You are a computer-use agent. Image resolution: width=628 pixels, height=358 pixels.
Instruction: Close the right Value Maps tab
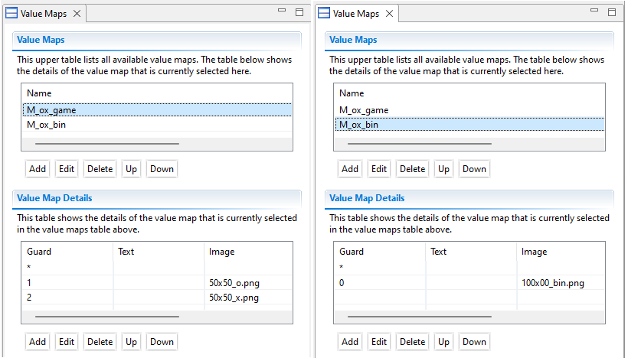389,14
